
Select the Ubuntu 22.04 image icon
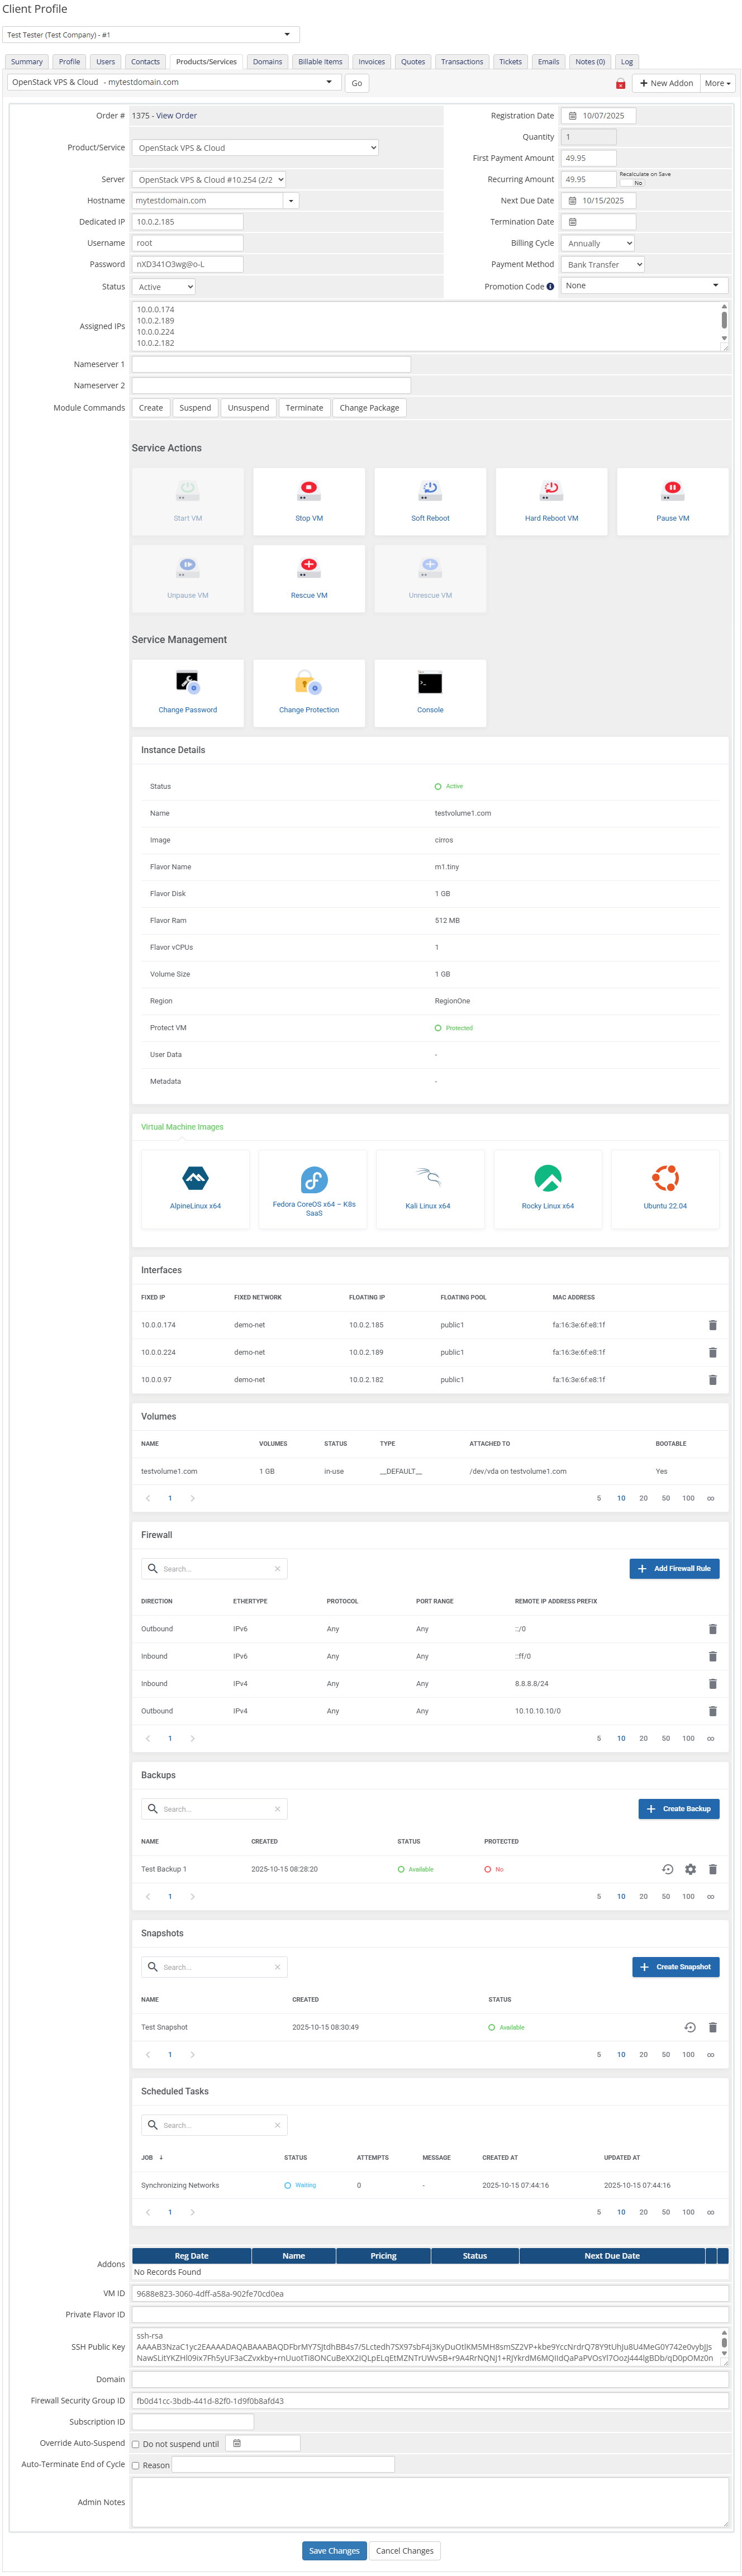[665, 1178]
